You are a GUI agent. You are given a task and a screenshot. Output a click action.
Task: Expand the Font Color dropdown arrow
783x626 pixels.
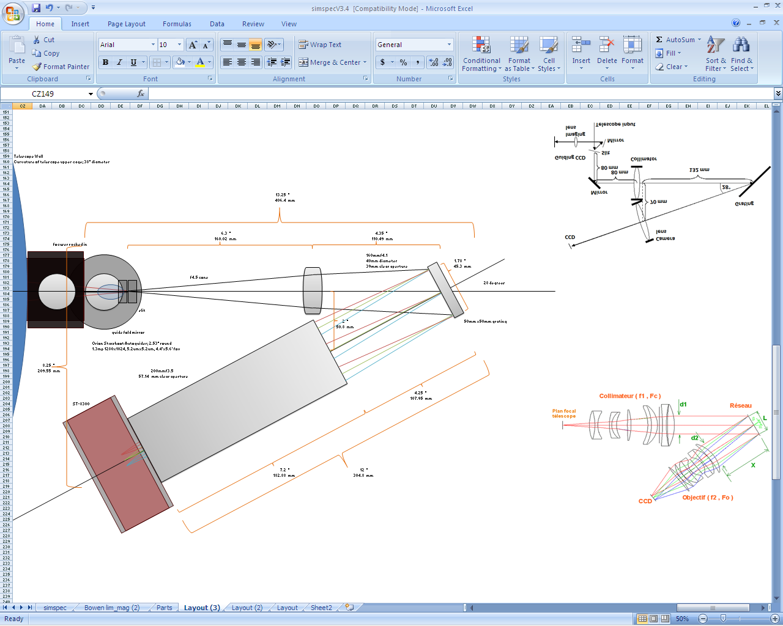click(208, 62)
